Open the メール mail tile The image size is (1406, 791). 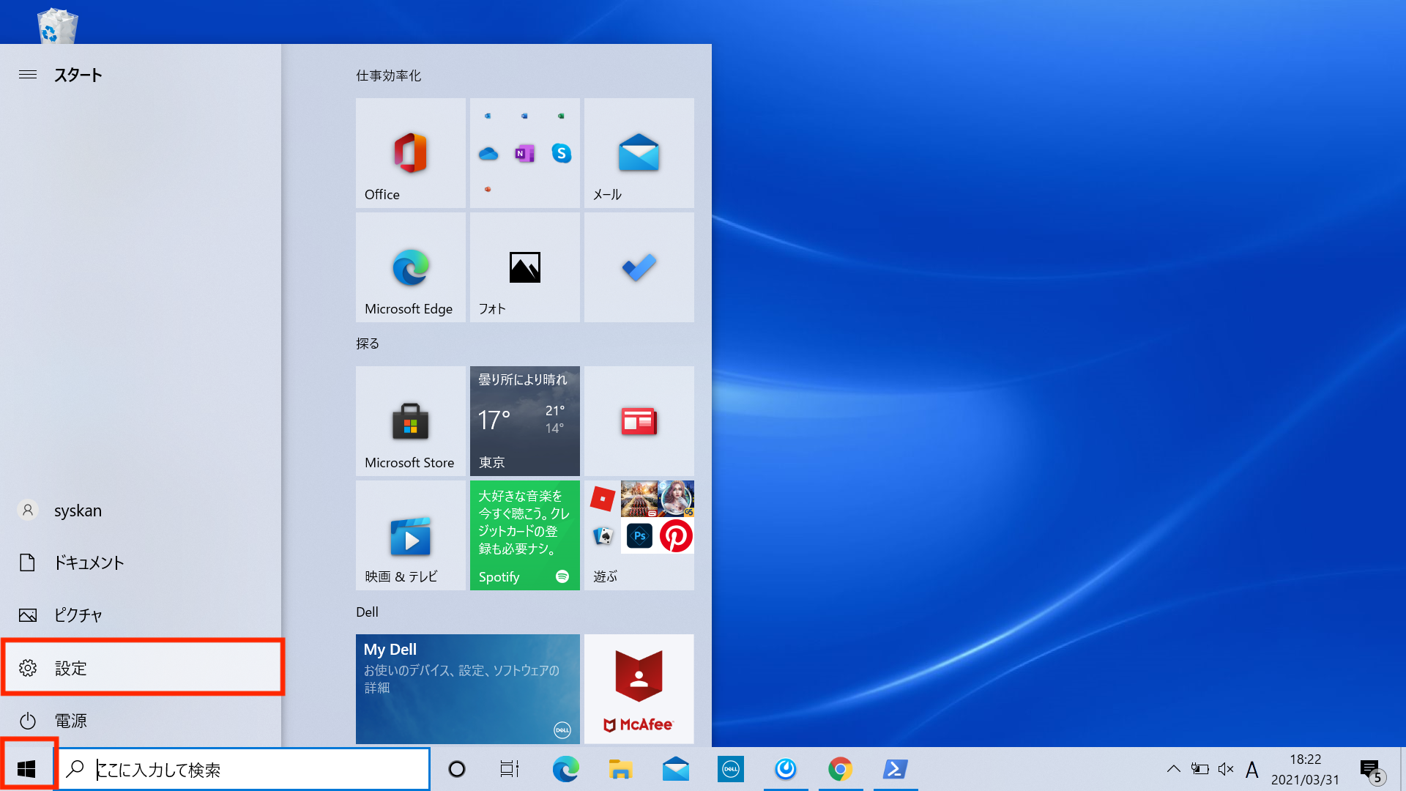click(x=639, y=153)
